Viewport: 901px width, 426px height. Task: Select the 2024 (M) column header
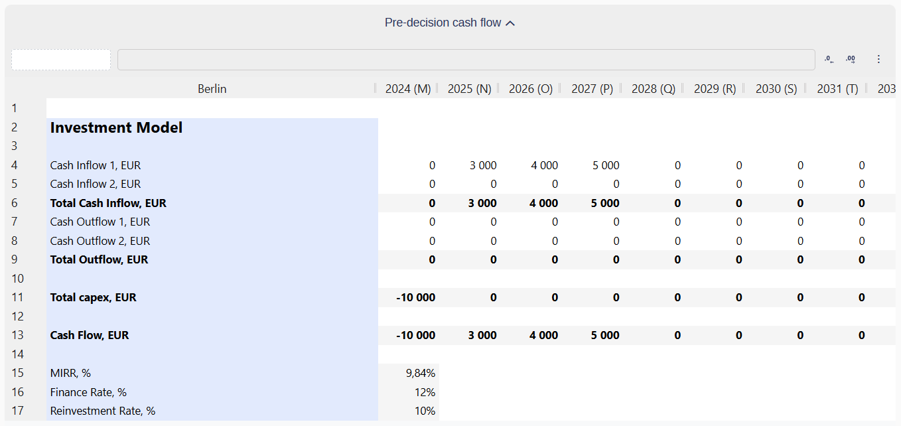click(x=407, y=89)
